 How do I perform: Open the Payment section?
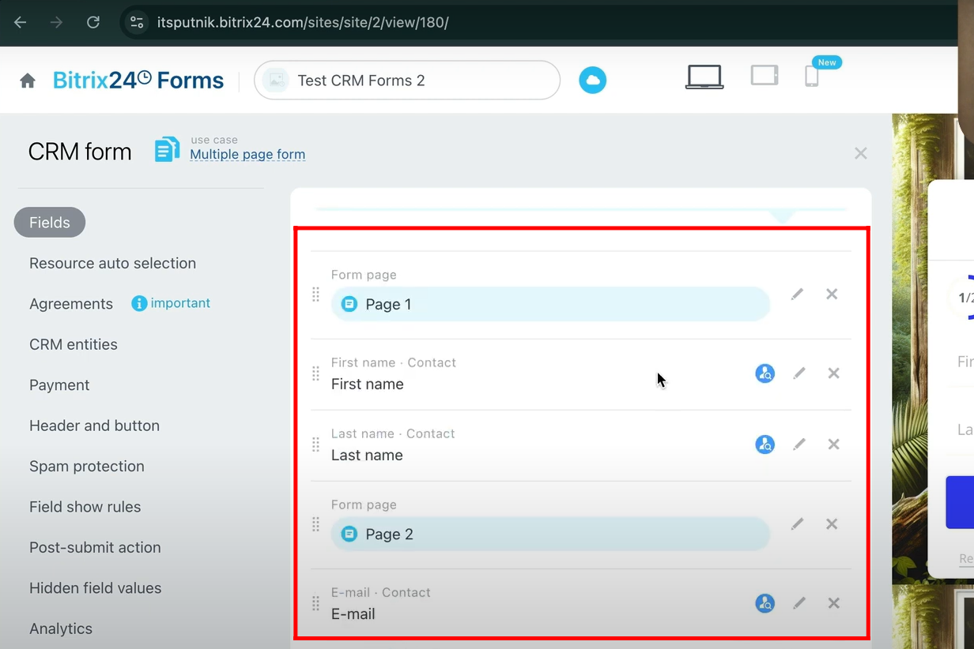coord(59,385)
